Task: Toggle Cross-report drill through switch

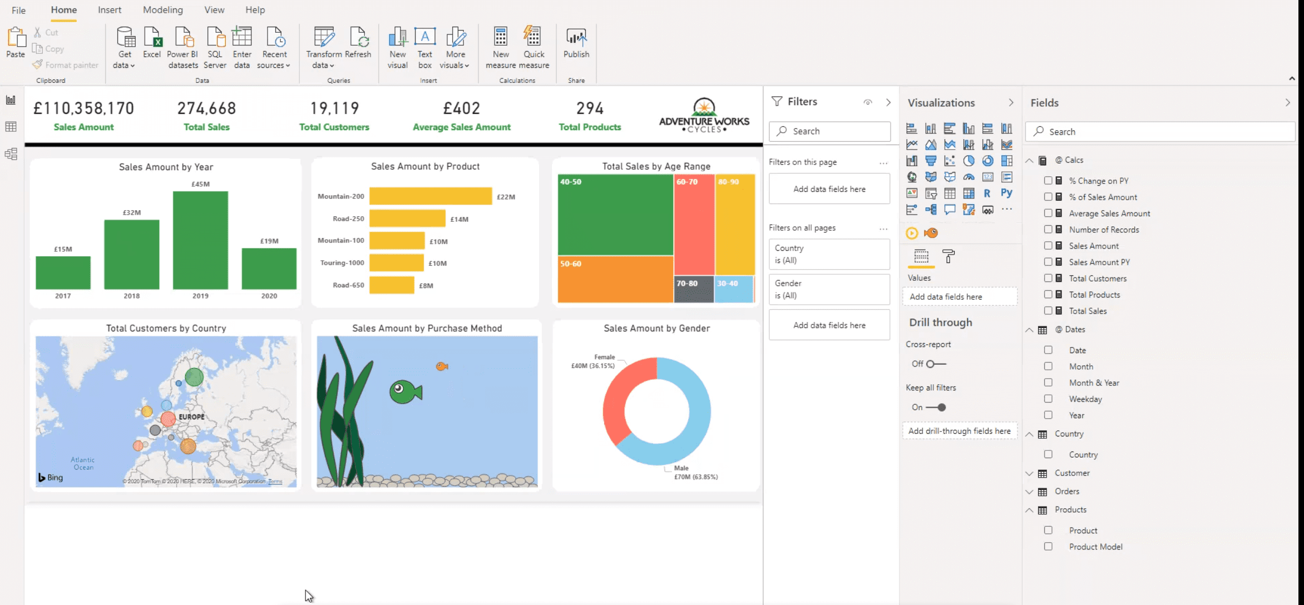Action: (x=936, y=364)
